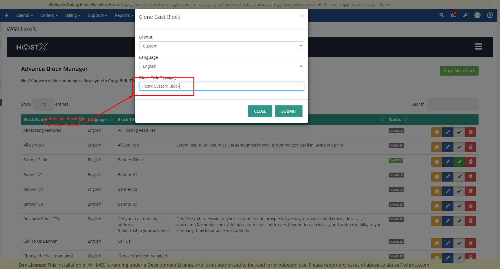Edit the Banner Slider block
500x269 pixels.
pyautogui.click(x=448, y=162)
